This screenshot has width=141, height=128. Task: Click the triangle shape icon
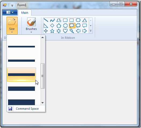pos(85,20)
